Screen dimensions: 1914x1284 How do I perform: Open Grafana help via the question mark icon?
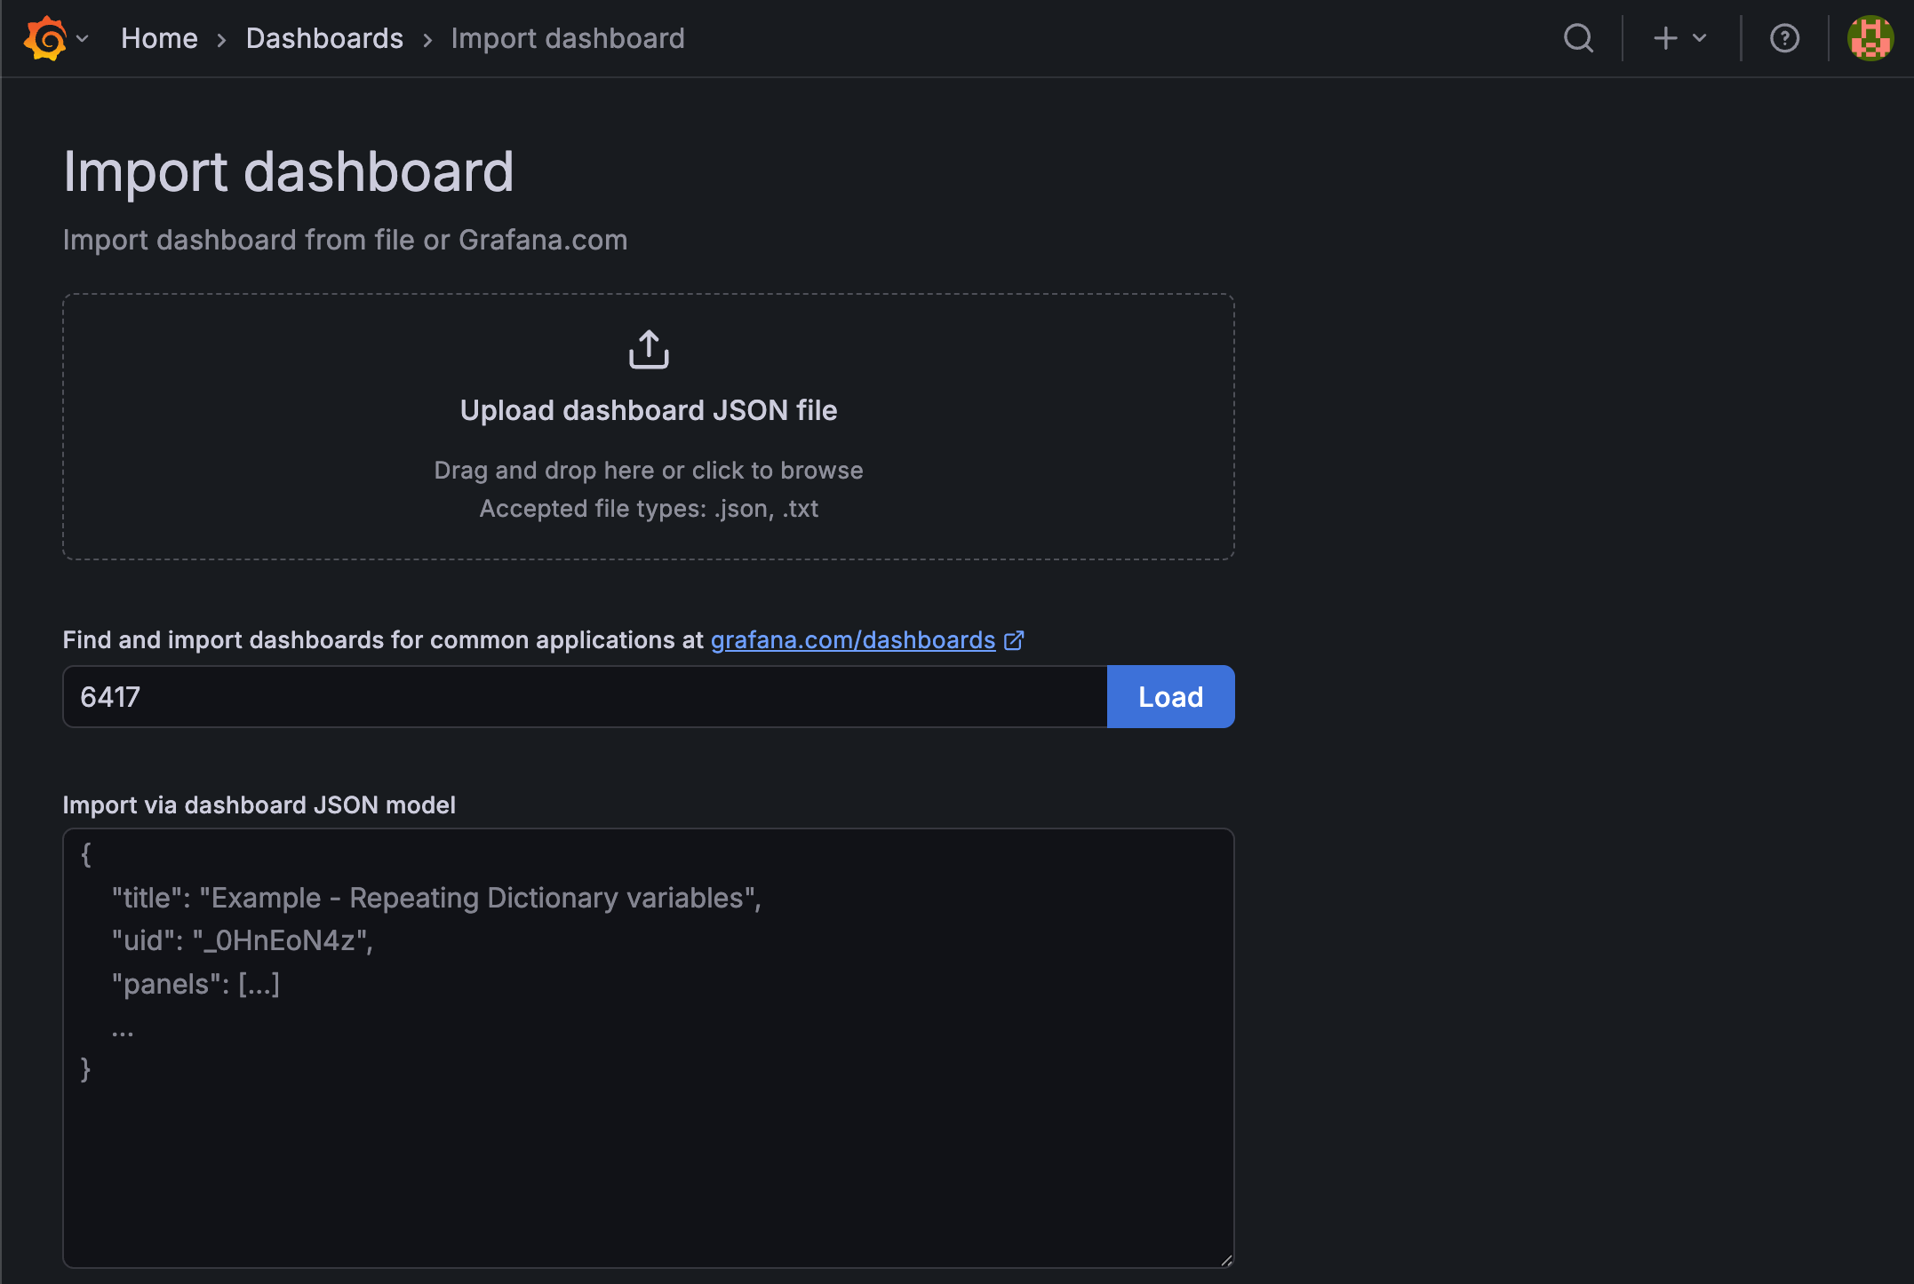(1784, 38)
